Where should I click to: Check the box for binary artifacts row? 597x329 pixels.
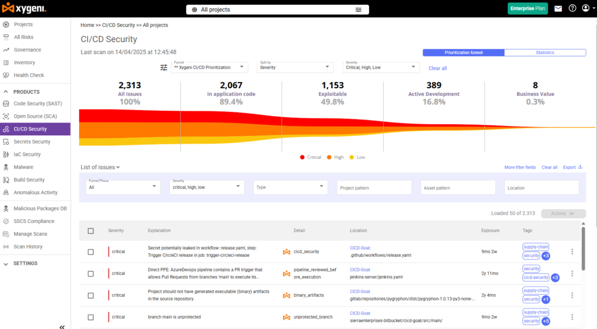coord(90,295)
